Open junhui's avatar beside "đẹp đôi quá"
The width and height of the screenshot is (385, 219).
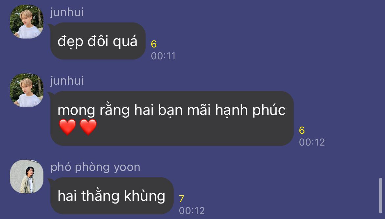click(x=27, y=22)
